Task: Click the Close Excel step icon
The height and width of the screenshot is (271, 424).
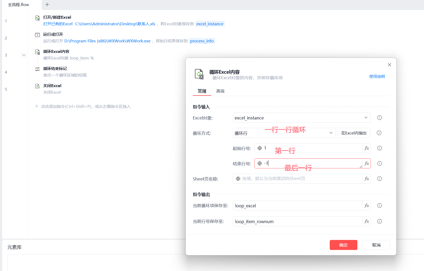Action: click(37, 86)
